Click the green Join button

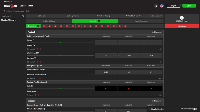(189, 6)
